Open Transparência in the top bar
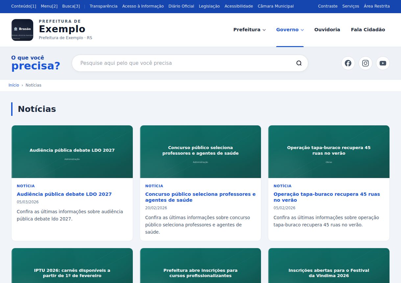Screen dimensions: 401x283 [104, 6]
